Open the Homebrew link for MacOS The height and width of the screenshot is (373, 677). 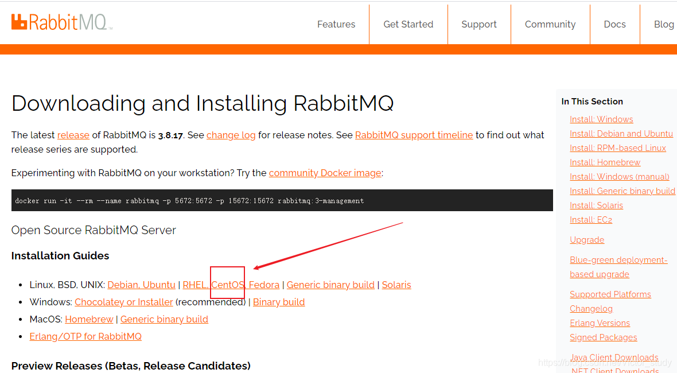click(89, 320)
